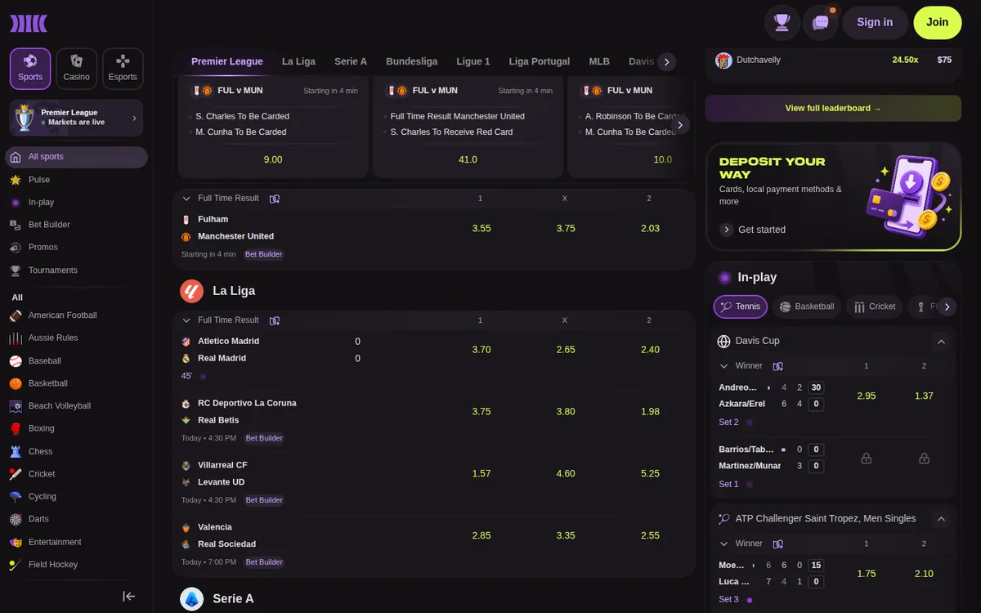Pick Atletico Madrid win odds 3.70
This screenshot has height=613, width=981.
(482, 350)
